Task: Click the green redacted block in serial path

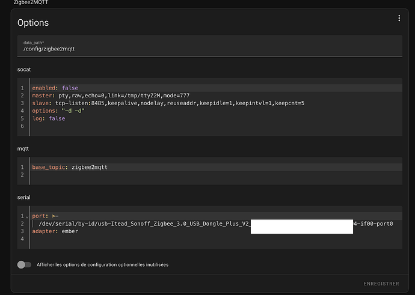Action: 301,226
